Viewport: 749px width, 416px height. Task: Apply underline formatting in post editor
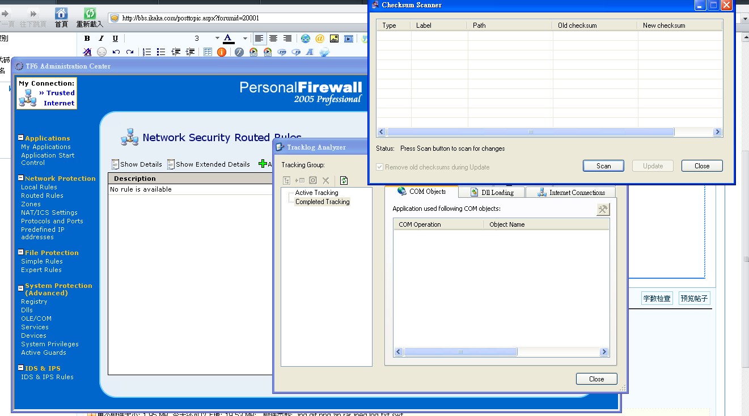115,39
